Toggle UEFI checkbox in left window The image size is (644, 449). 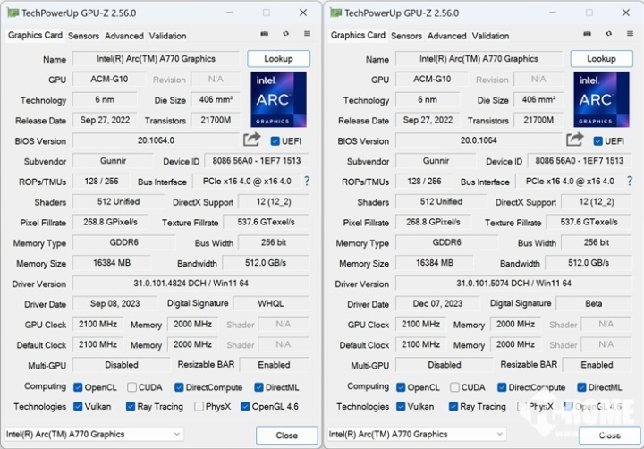[275, 141]
